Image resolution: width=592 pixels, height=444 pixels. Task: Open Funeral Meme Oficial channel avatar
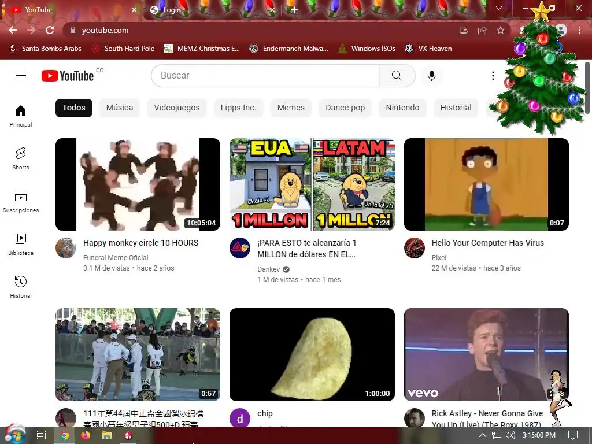coord(66,248)
